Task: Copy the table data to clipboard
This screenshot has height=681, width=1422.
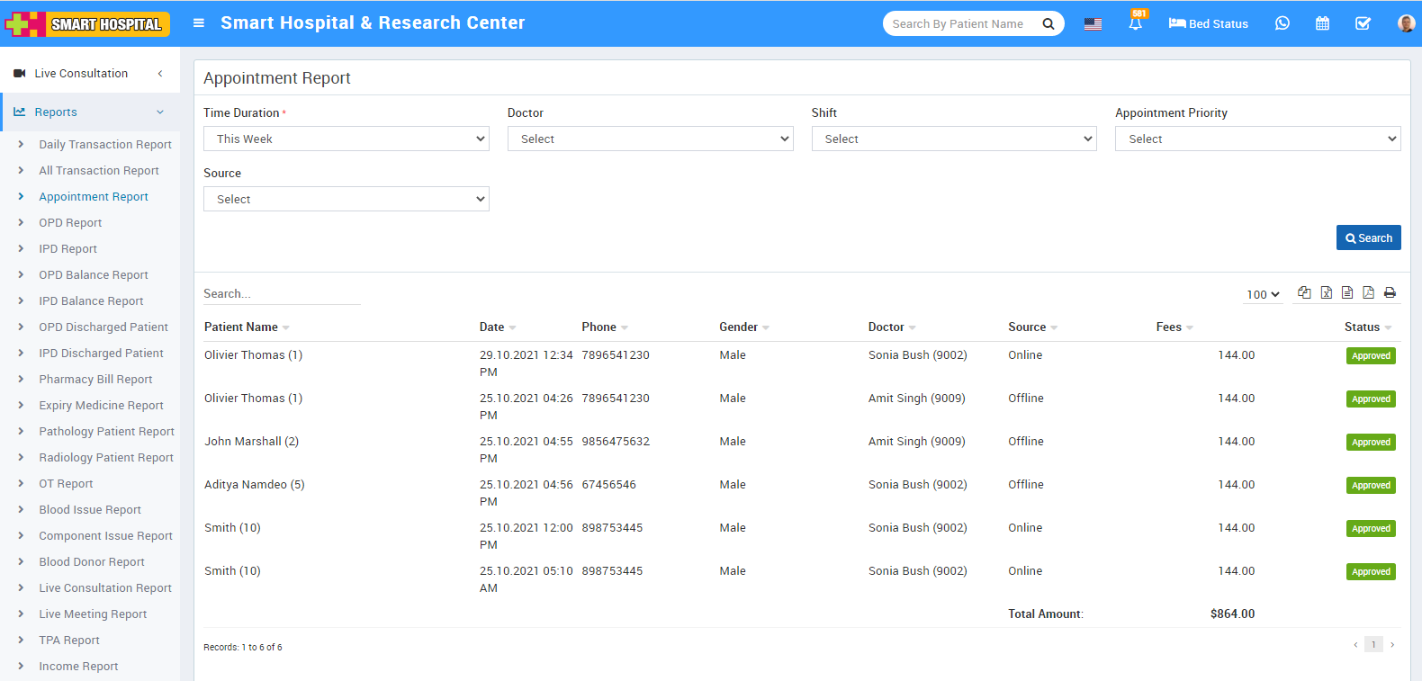Action: coord(1304,292)
